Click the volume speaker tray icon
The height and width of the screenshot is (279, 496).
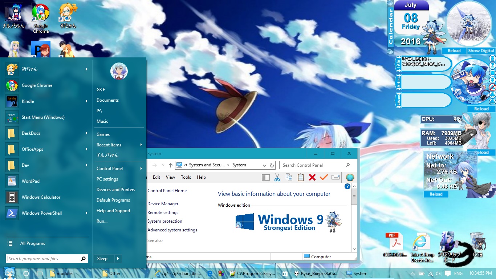[x=438, y=273]
